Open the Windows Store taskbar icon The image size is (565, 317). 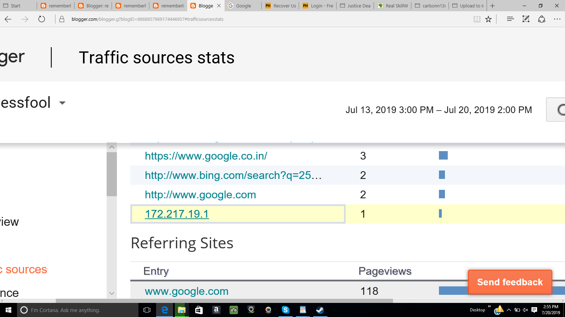(199, 310)
